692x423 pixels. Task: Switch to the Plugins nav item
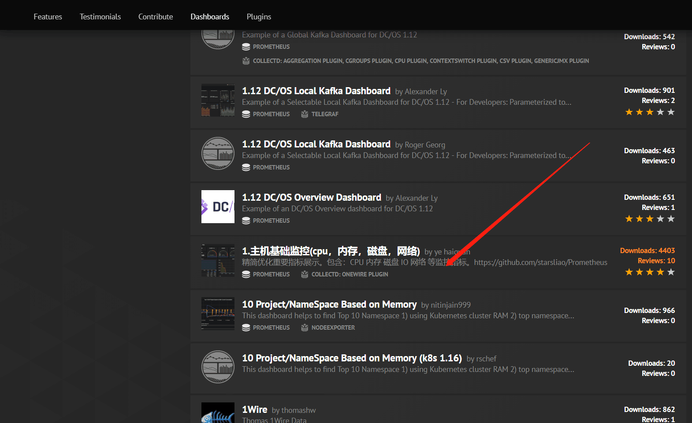pyautogui.click(x=259, y=17)
